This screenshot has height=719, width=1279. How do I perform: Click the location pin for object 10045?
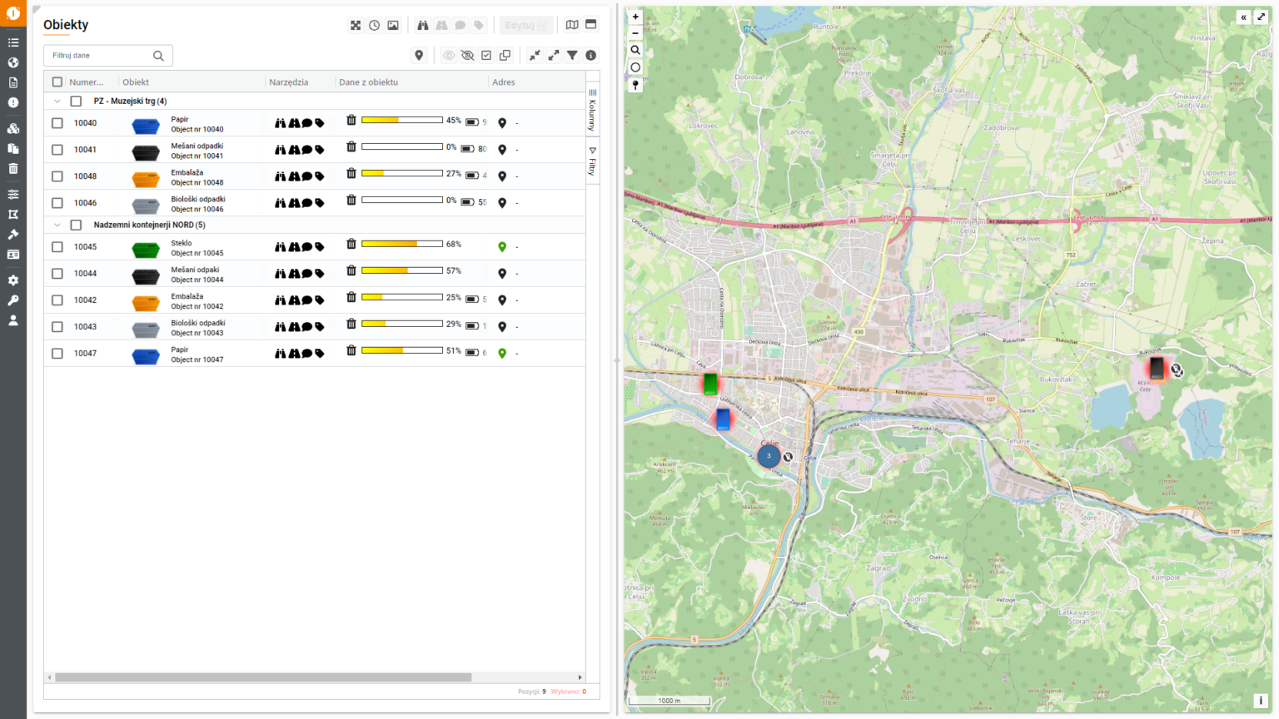point(502,246)
